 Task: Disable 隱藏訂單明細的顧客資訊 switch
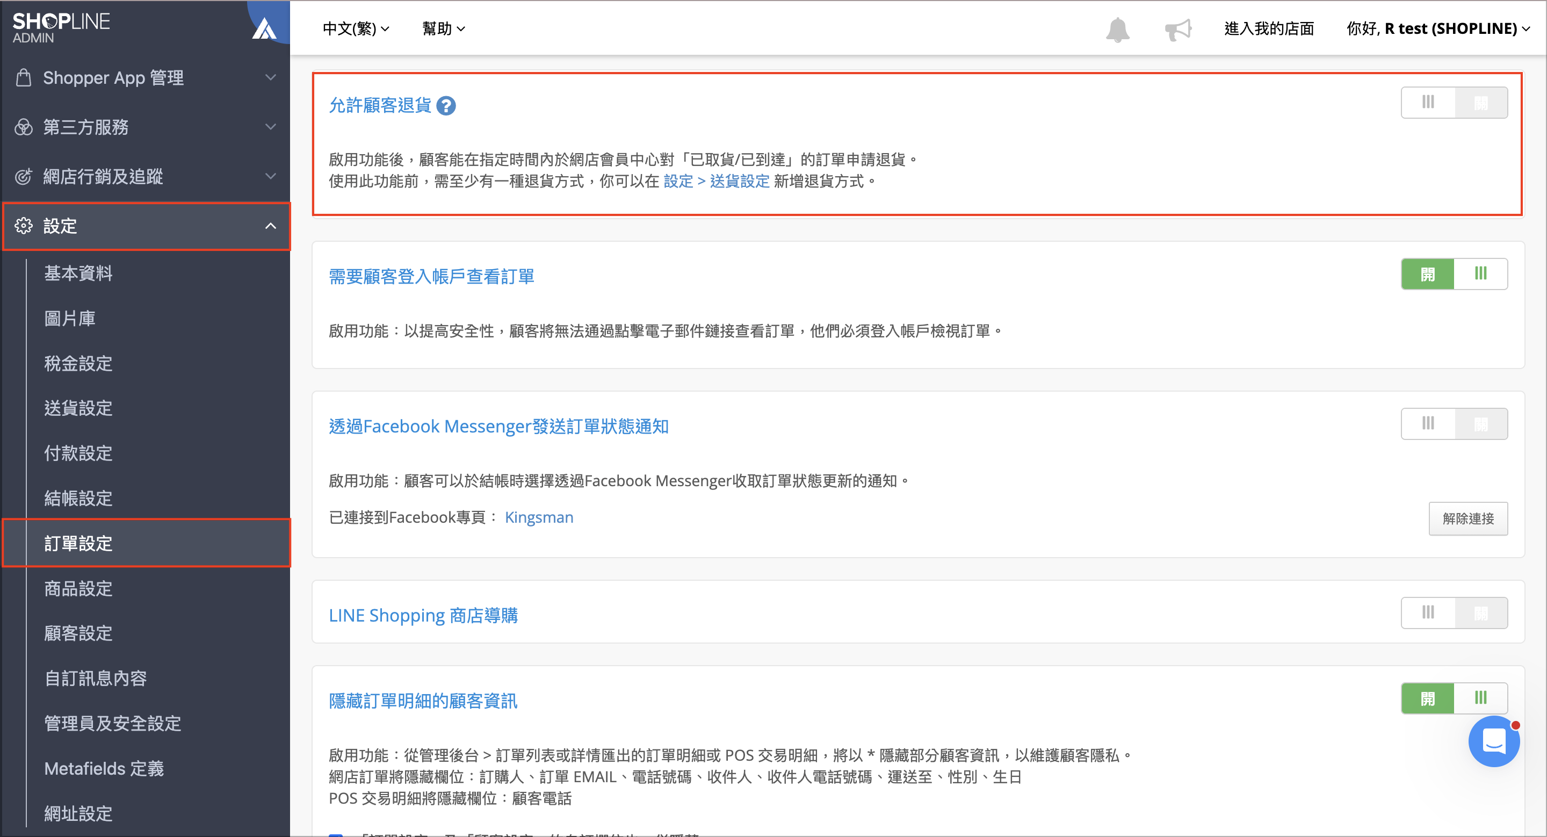tap(1454, 698)
